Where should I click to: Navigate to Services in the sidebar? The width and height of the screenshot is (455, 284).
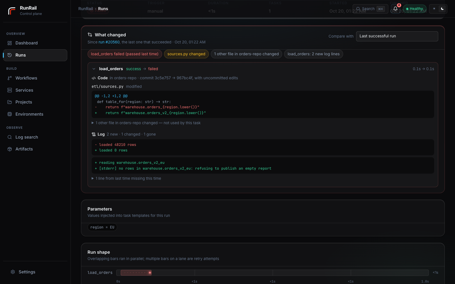(x=35, y=90)
